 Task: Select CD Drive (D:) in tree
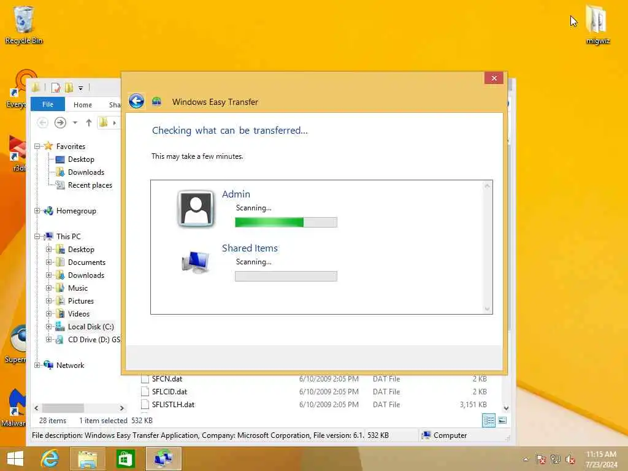point(94,340)
